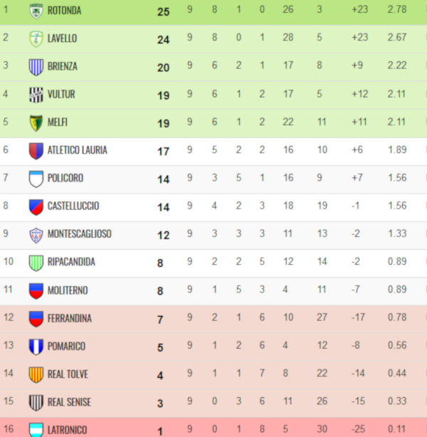427x437 pixels.
Task: Open the Castelluccio team link
Action: pos(73,206)
